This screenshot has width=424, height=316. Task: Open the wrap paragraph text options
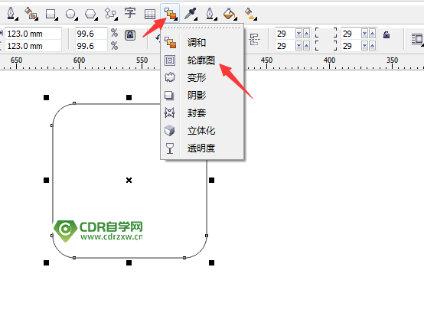click(x=417, y=39)
